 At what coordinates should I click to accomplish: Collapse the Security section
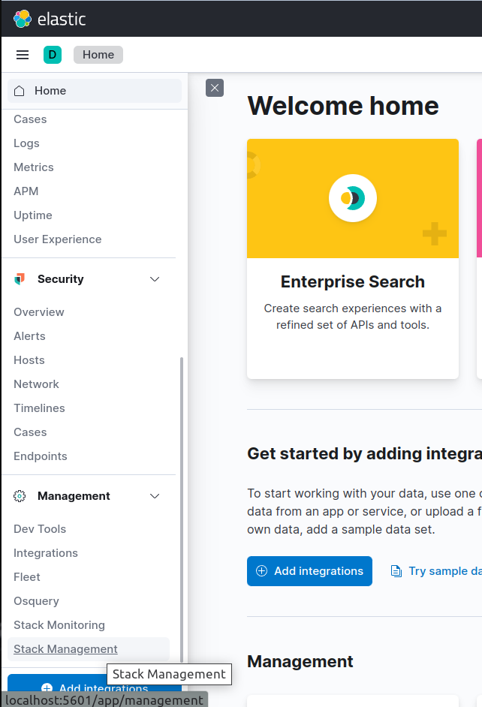[x=155, y=278]
